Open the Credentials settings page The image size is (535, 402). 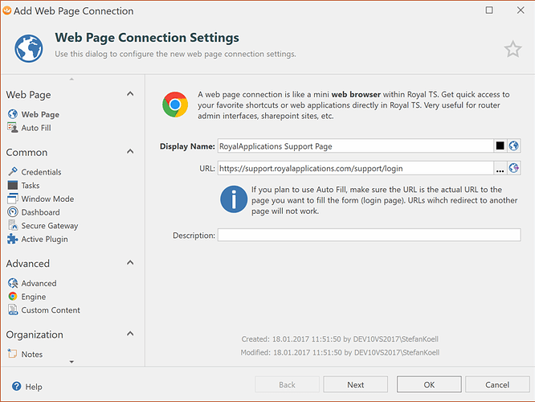tap(40, 172)
